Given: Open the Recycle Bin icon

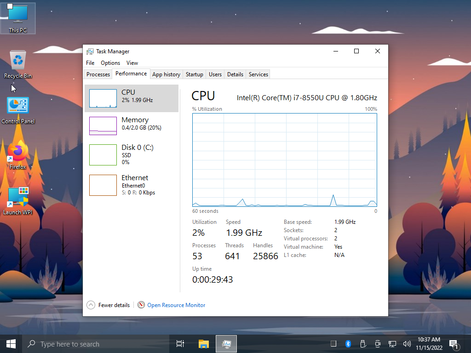Looking at the screenshot, I should tap(18, 64).
